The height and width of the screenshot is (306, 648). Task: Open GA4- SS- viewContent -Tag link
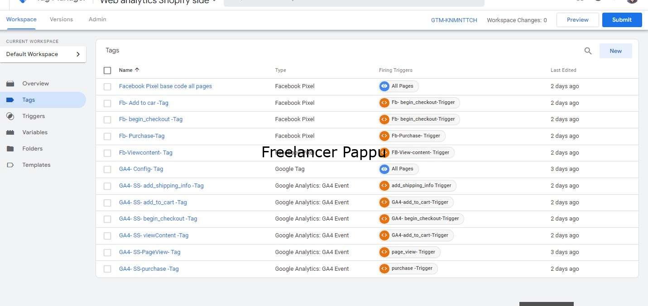click(x=154, y=235)
